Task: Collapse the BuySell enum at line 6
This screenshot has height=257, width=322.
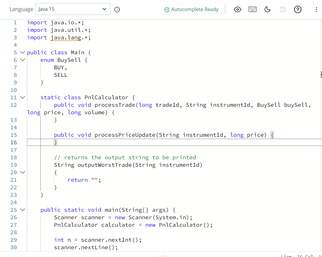Action: point(22,60)
